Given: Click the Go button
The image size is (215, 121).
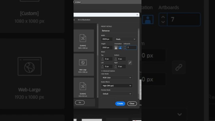Looking at the screenshot, I should click(80, 102).
